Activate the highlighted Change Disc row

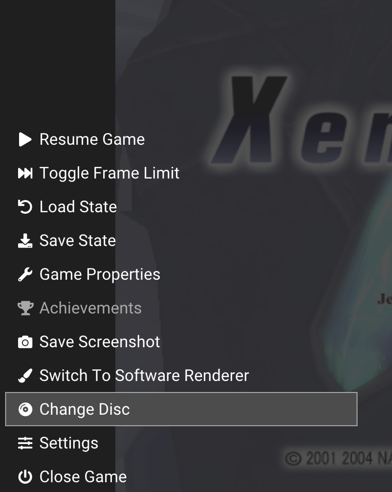(x=181, y=409)
